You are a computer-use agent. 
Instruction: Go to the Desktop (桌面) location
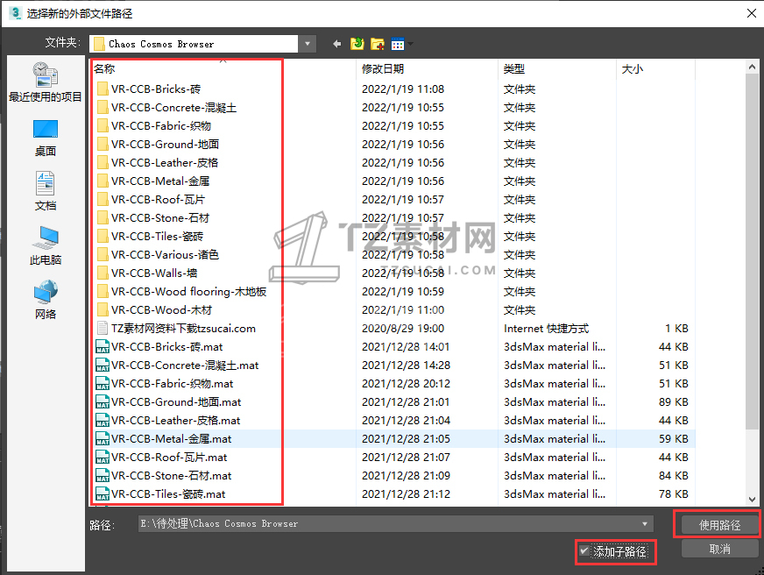click(x=46, y=138)
